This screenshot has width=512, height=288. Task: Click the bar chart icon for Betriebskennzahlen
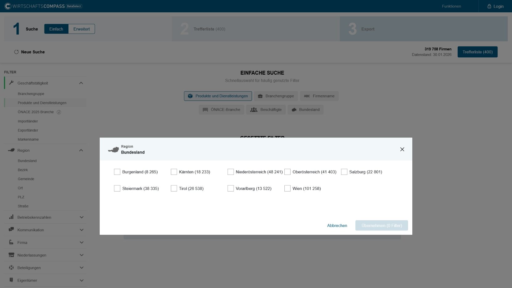(11, 217)
